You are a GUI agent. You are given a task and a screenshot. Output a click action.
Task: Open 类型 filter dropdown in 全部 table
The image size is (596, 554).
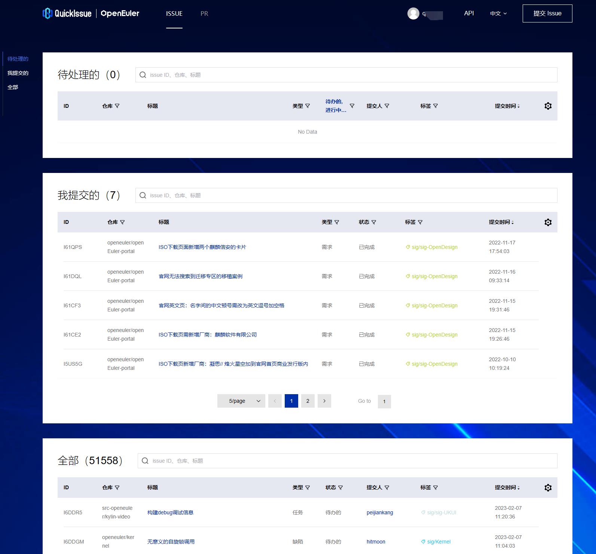point(308,488)
